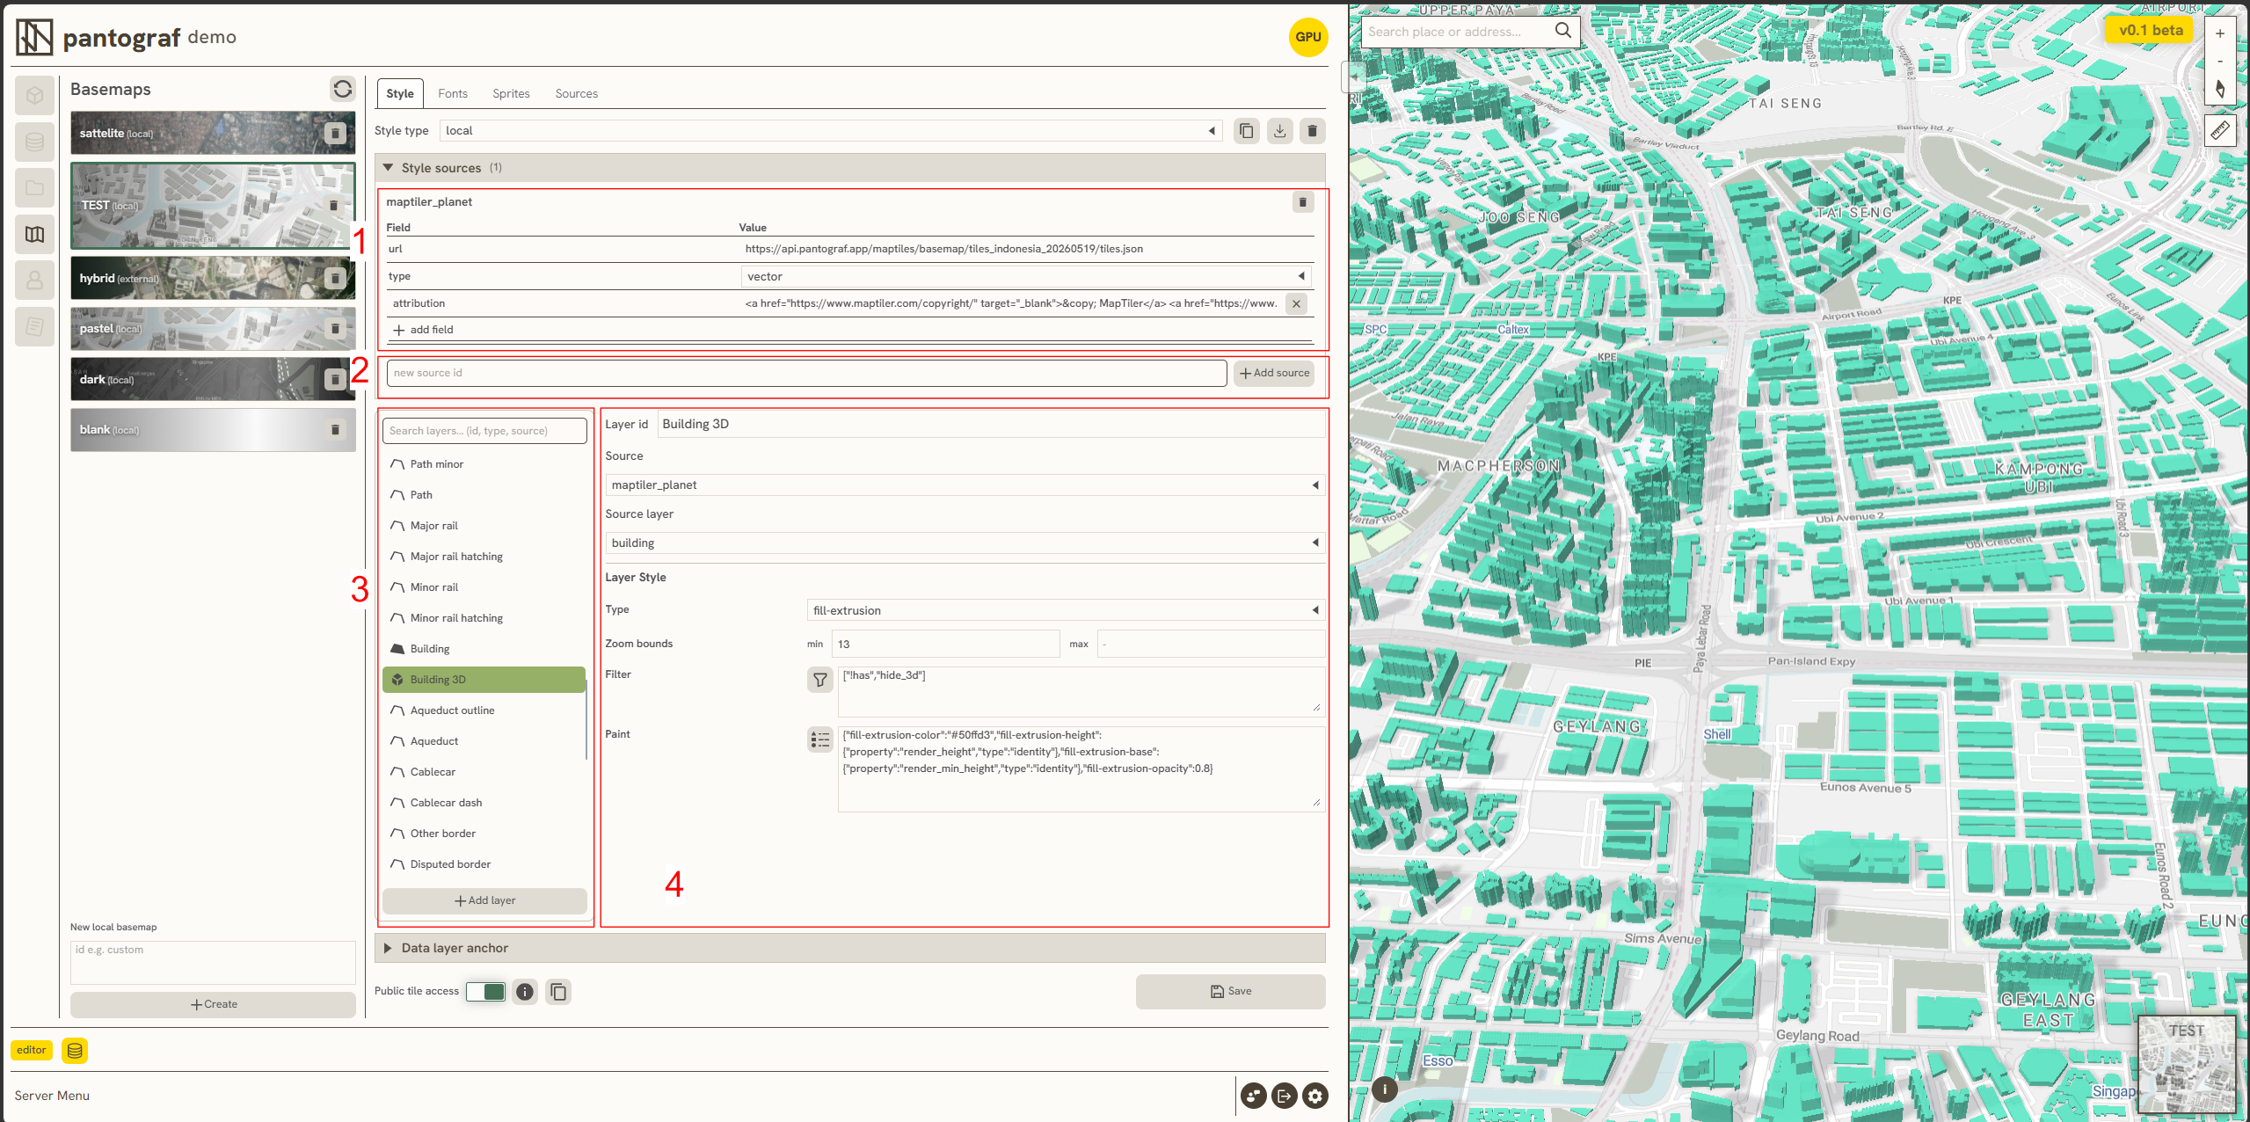Focus the min zoom bound field
The height and width of the screenshot is (1122, 2250).
[945, 644]
